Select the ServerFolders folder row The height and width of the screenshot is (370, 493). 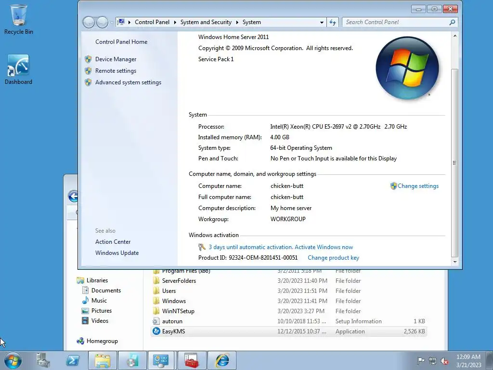click(x=289, y=281)
